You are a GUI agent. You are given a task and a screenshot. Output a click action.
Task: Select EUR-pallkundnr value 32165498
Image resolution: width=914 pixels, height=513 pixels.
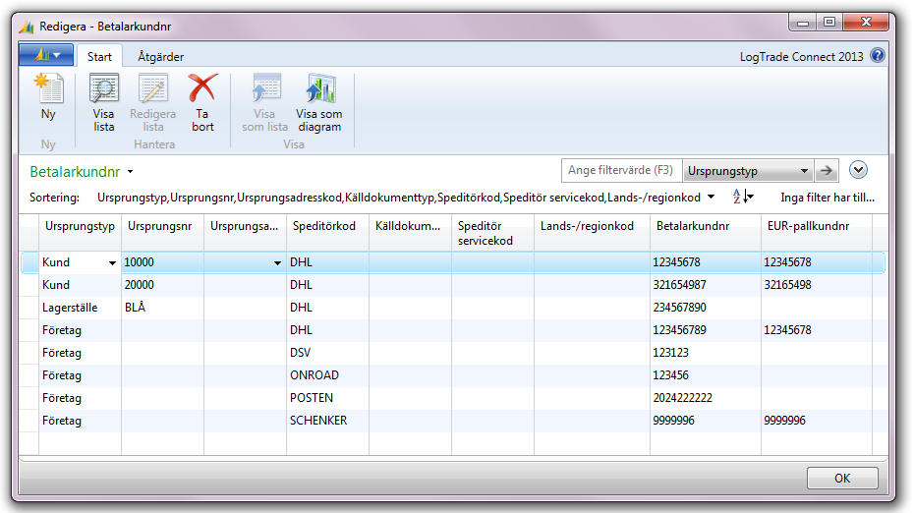click(817, 285)
